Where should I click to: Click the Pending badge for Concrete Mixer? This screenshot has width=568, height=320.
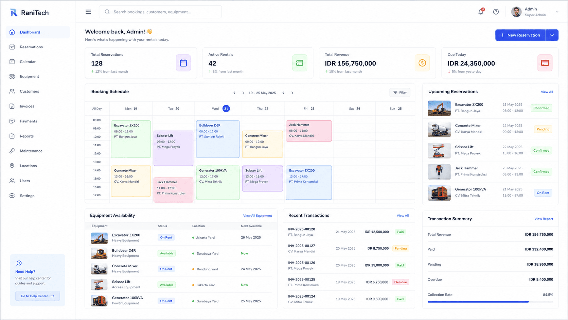coord(543,129)
